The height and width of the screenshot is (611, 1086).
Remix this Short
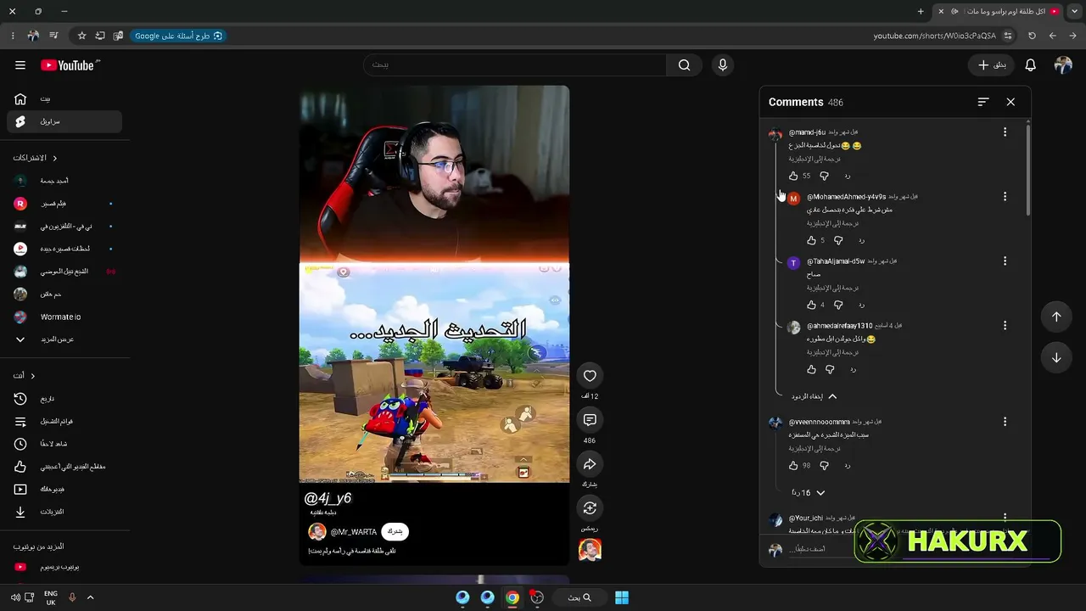(x=590, y=508)
